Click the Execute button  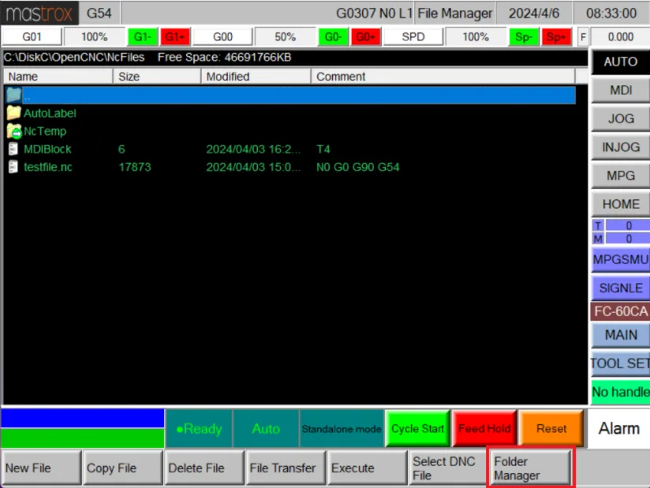click(x=367, y=468)
